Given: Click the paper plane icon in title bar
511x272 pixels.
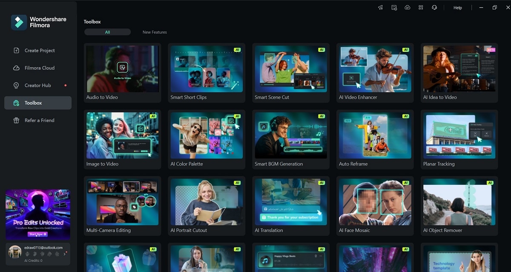Looking at the screenshot, I should point(381,8).
